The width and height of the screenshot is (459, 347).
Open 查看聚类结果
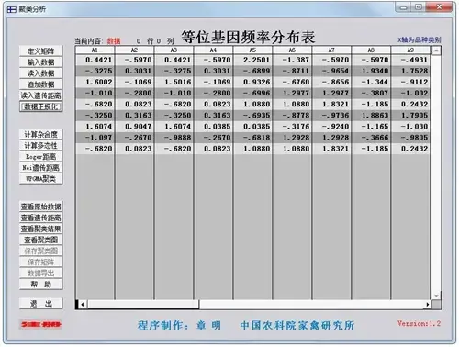[40, 229]
